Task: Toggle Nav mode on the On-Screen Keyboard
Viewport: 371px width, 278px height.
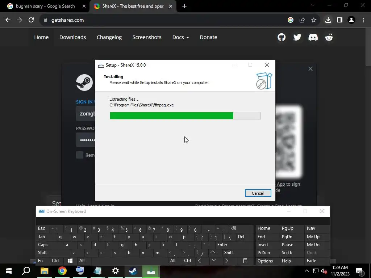Action: (317, 228)
